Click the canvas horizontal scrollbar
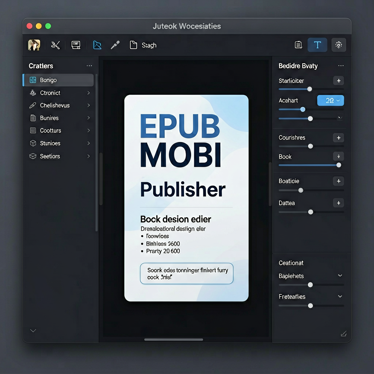 point(173,339)
